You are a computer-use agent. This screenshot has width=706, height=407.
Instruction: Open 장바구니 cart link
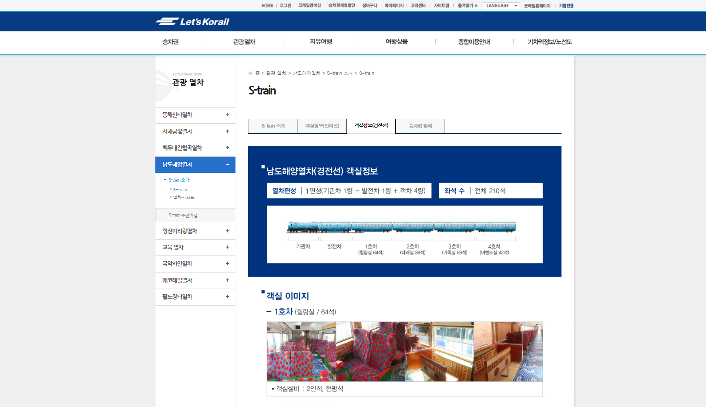370,6
